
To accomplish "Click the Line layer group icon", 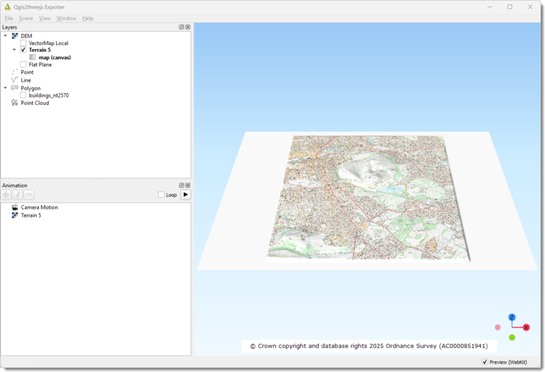I will 14,80.
